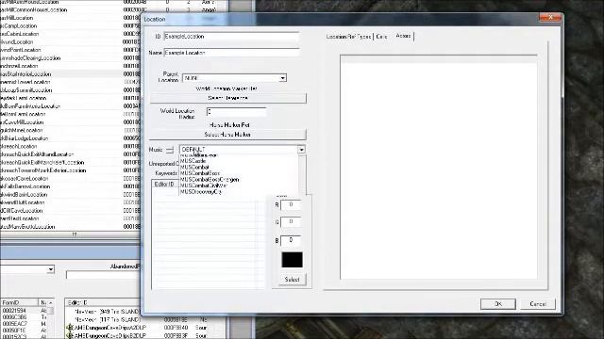Screen dimensions: 604x339
Task: Close the Location dialog window
Action: click(x=550, y=17)
